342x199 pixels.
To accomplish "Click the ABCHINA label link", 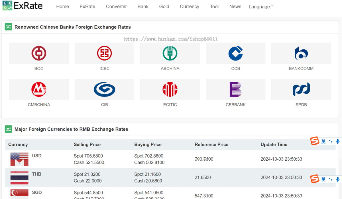I will 170,68.
